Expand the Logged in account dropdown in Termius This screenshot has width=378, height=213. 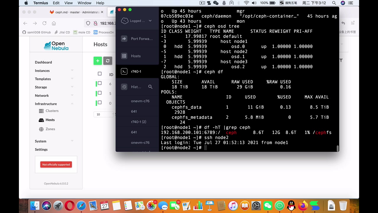tap(150, 21)
